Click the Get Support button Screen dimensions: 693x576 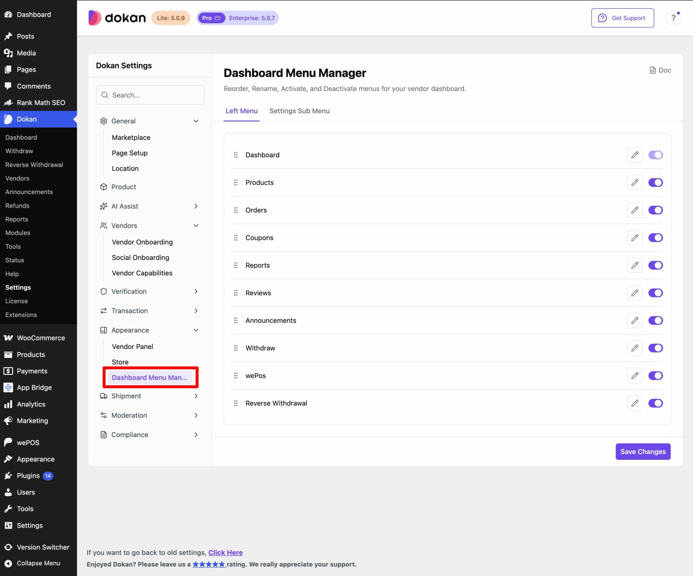click(x=622, y=18)
